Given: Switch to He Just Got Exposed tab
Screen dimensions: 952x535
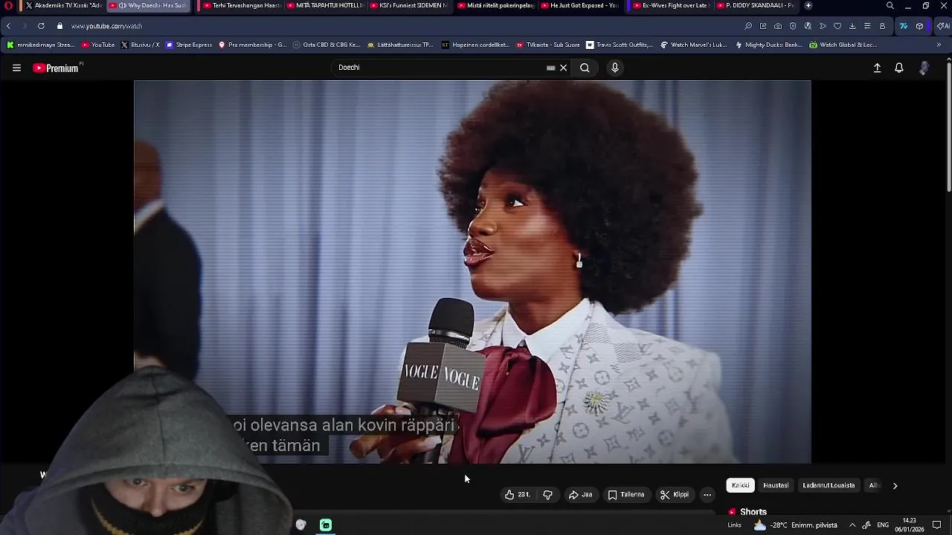Looking at the screenshot, I should 579,5.
